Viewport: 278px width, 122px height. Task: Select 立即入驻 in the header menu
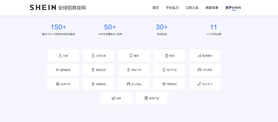(x=192, y=8)
